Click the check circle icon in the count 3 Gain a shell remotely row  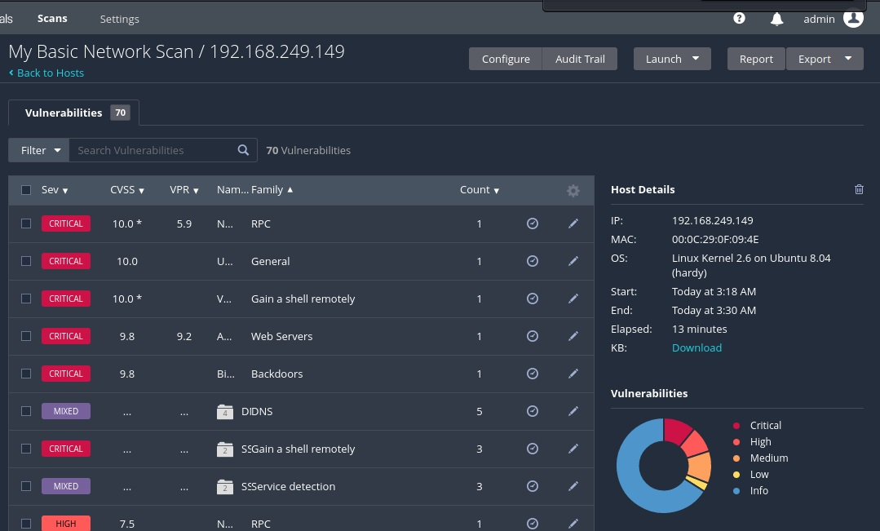pyautogui.click(x=533, y=449)
